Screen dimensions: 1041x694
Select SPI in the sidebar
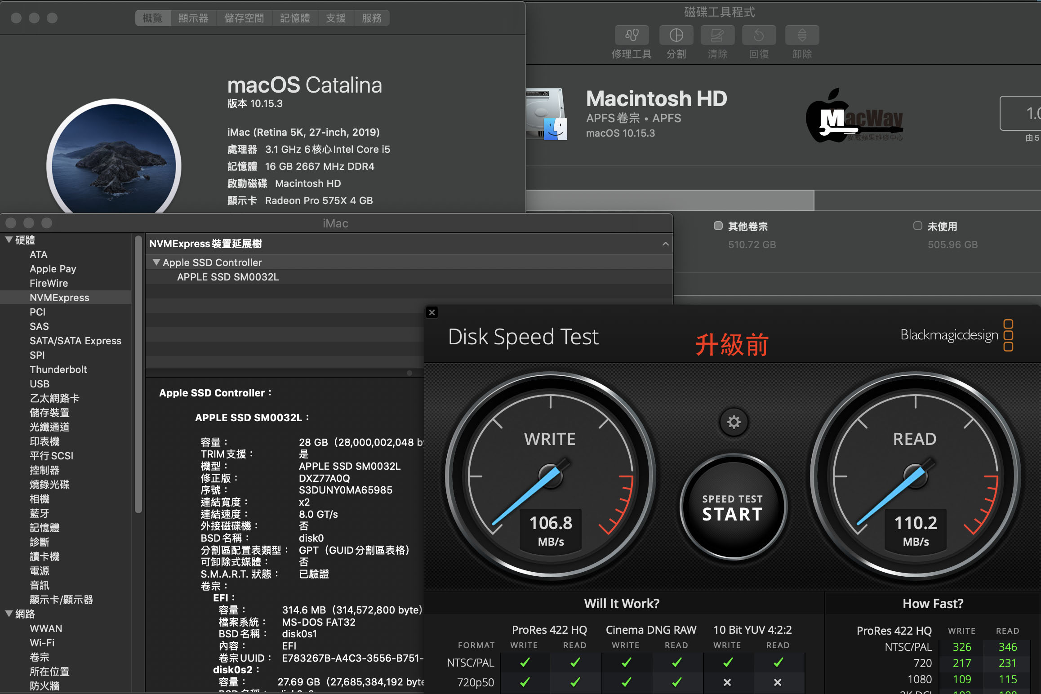[66, 355]
